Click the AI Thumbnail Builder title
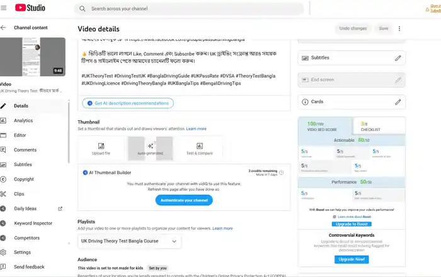The width and height of the screenshot is (441, 277). (110, 172)
